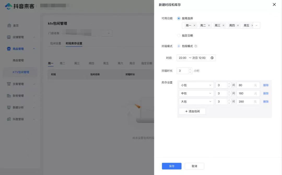Screen dimensions: 282x175
Task: Collapse the 商品管理 sidebar submenu
Action: coord(34,49)
